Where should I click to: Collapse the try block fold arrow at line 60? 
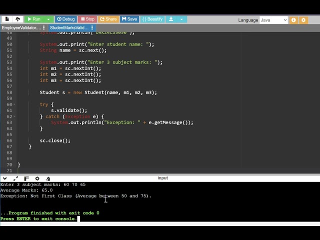tap(14, 104)
